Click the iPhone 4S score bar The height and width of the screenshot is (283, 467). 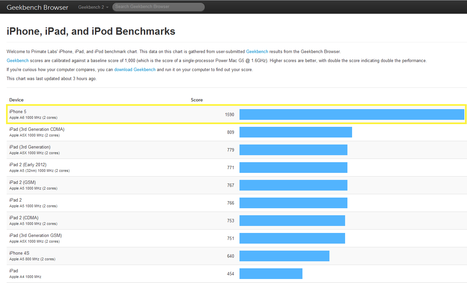[x=284, y=256]
